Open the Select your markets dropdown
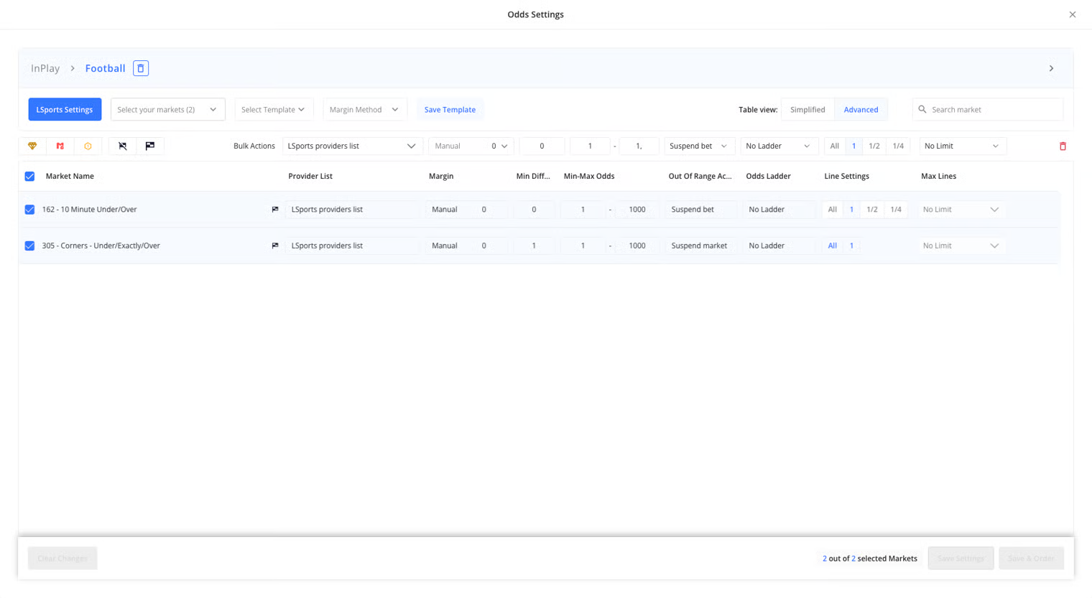1092x598 pixels. click(167, 110)
